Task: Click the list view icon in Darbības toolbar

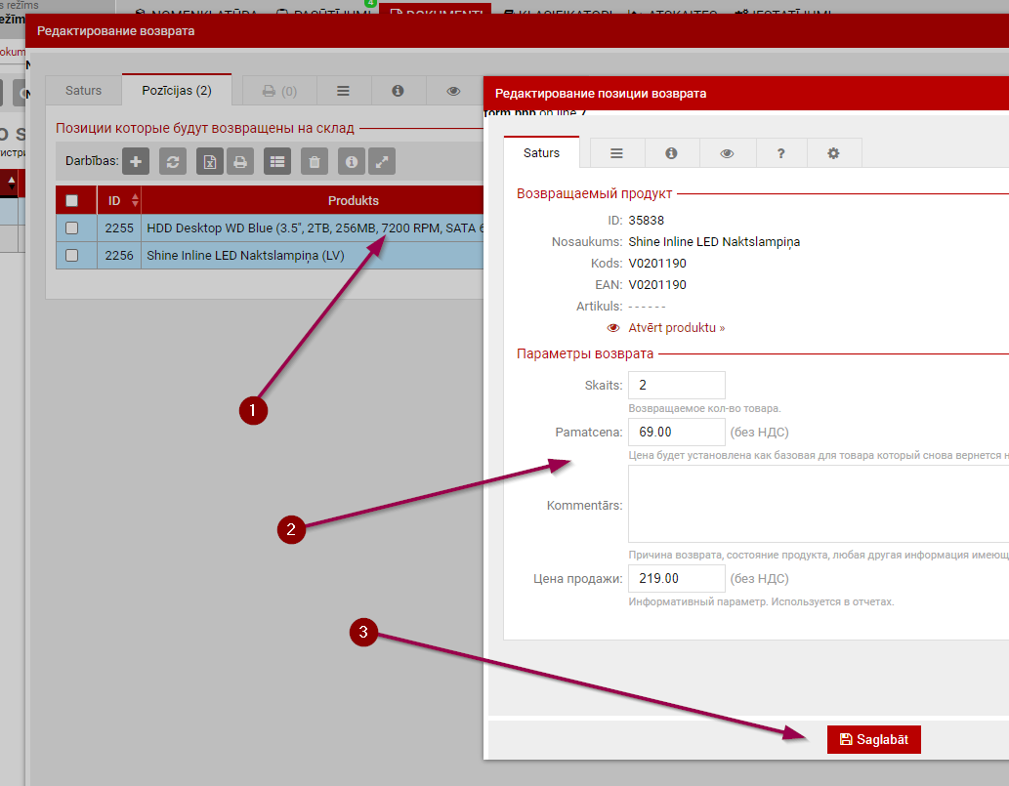Action: click(x=277, y=162)
